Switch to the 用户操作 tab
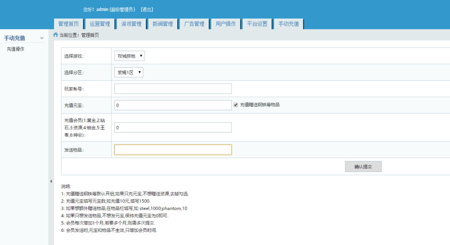 [226, 24]
